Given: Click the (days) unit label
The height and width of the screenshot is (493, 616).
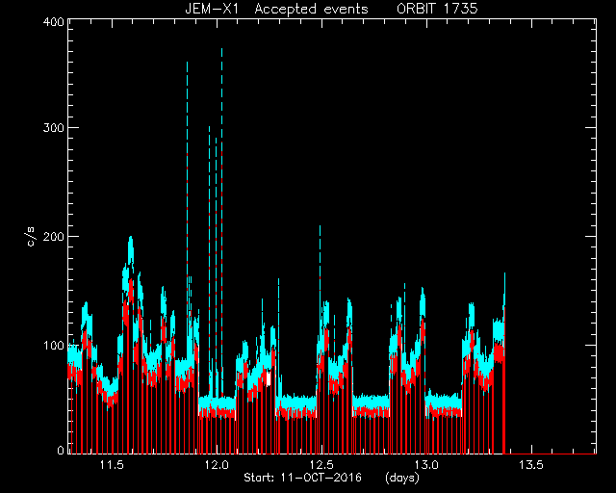Looking at the screenshot, I should point(402,478).
